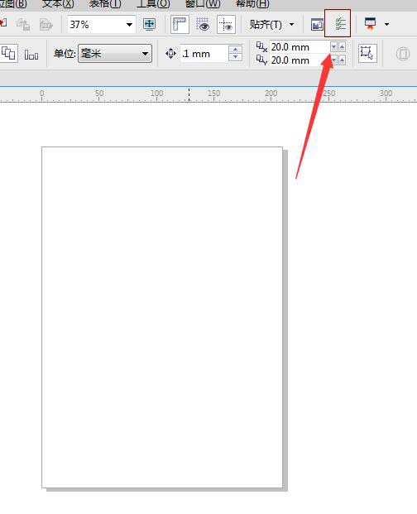Decrease the nudge distance with down arrow
Image resolution: width=417 pixels, height=514 pixels.
(x=235, y=57)
